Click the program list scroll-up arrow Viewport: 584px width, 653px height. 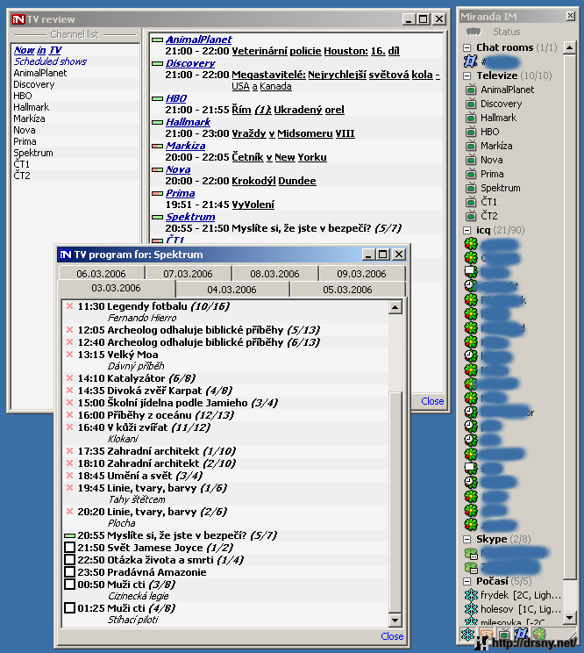click(395, 307)
